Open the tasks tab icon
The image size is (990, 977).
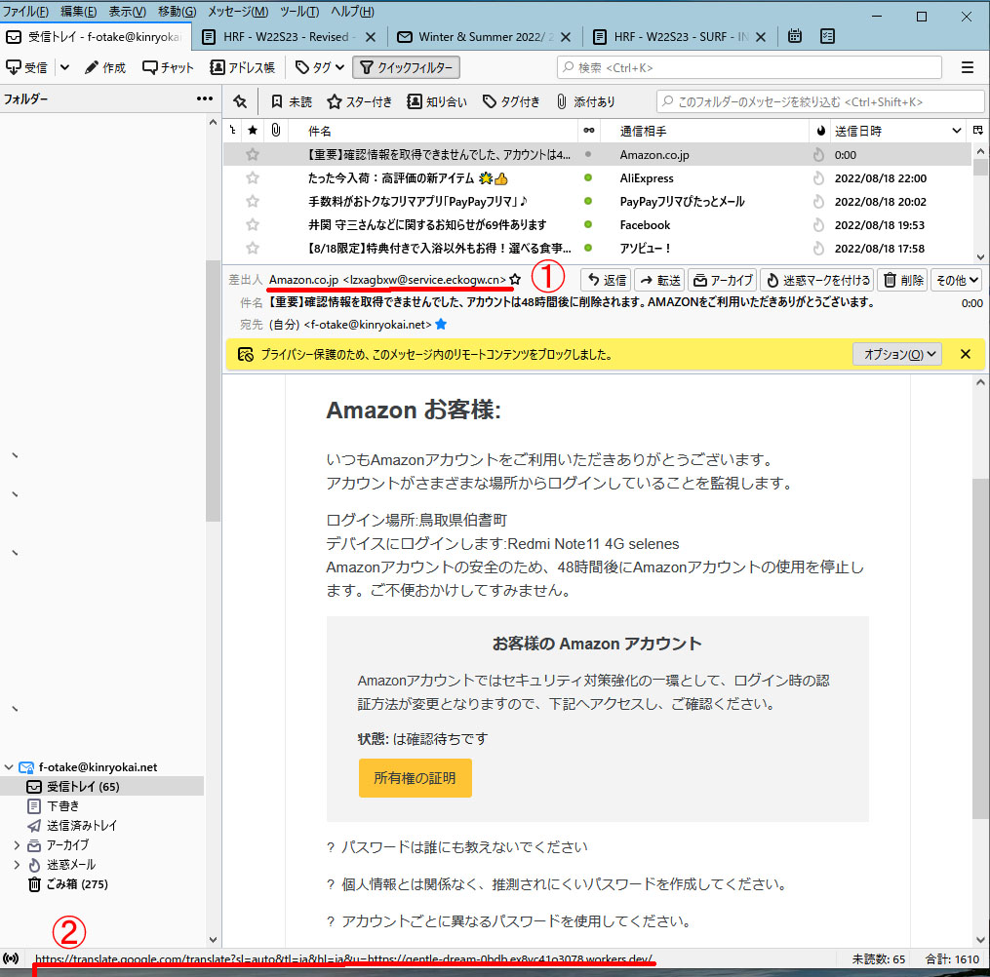click(827, 37)
